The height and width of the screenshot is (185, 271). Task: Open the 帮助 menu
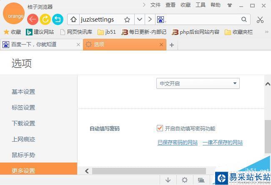pyautogui.click(x=216, y=5)
